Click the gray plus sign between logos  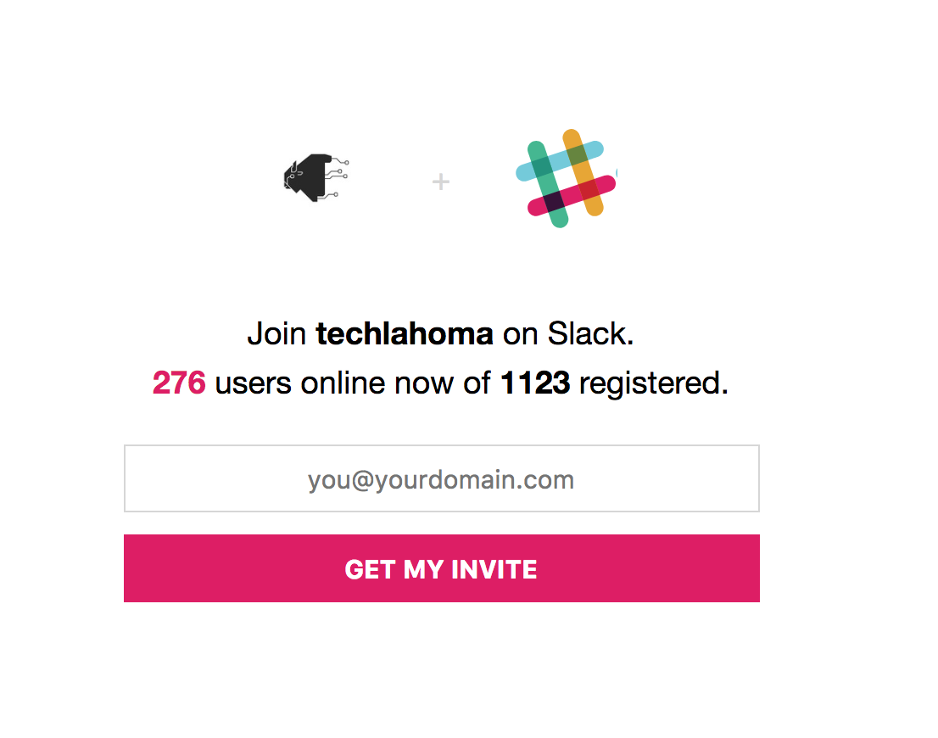[x=441, y=182]
